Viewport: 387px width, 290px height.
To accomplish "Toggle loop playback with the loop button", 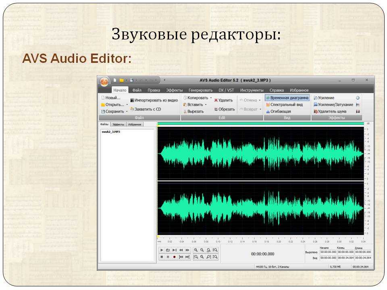I will click(x=168, y=250).
